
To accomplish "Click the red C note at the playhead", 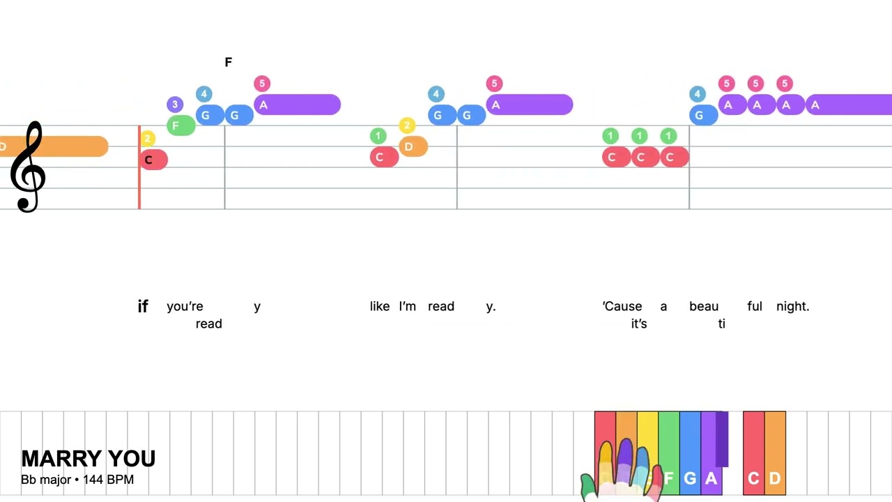I will [x=153, y=160].
